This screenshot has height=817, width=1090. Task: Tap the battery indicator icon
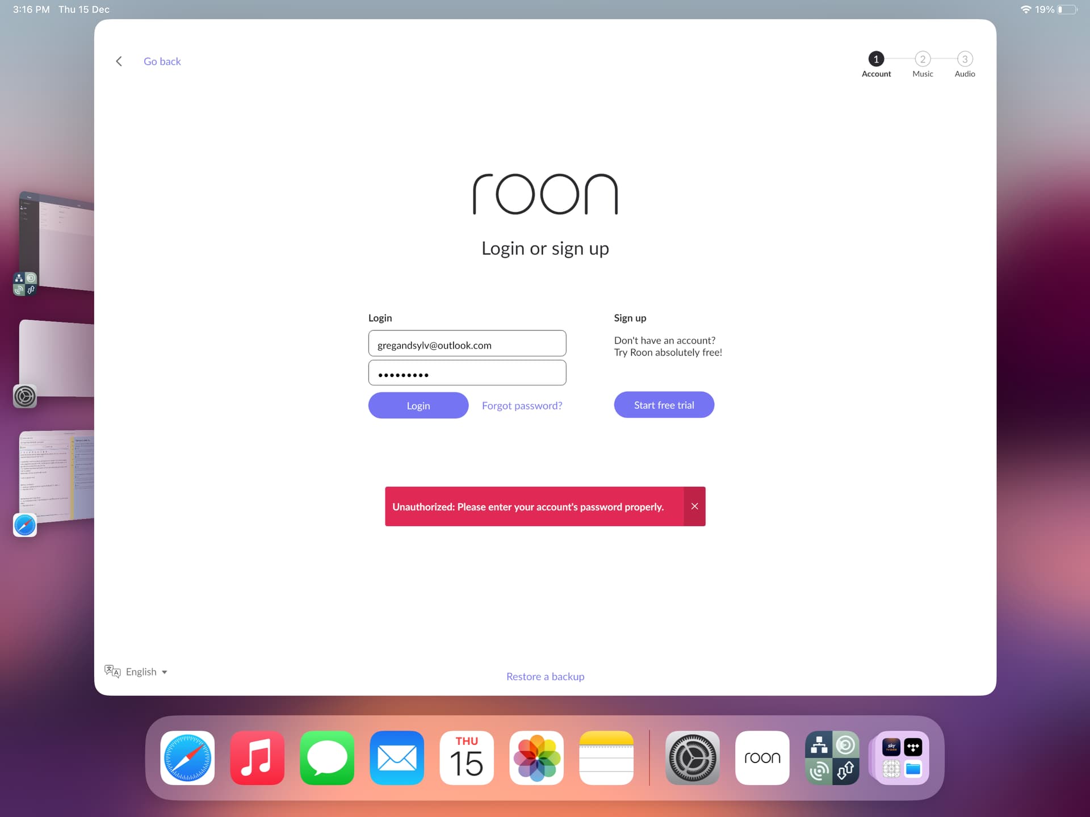click(1067, 10)
